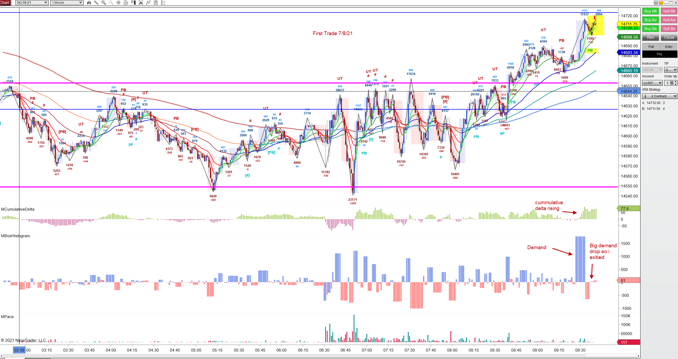This screenshot has height=359, width=678.
Task: Click the Chart tab label
Action: pyautogui.click(x=5, y=3)
